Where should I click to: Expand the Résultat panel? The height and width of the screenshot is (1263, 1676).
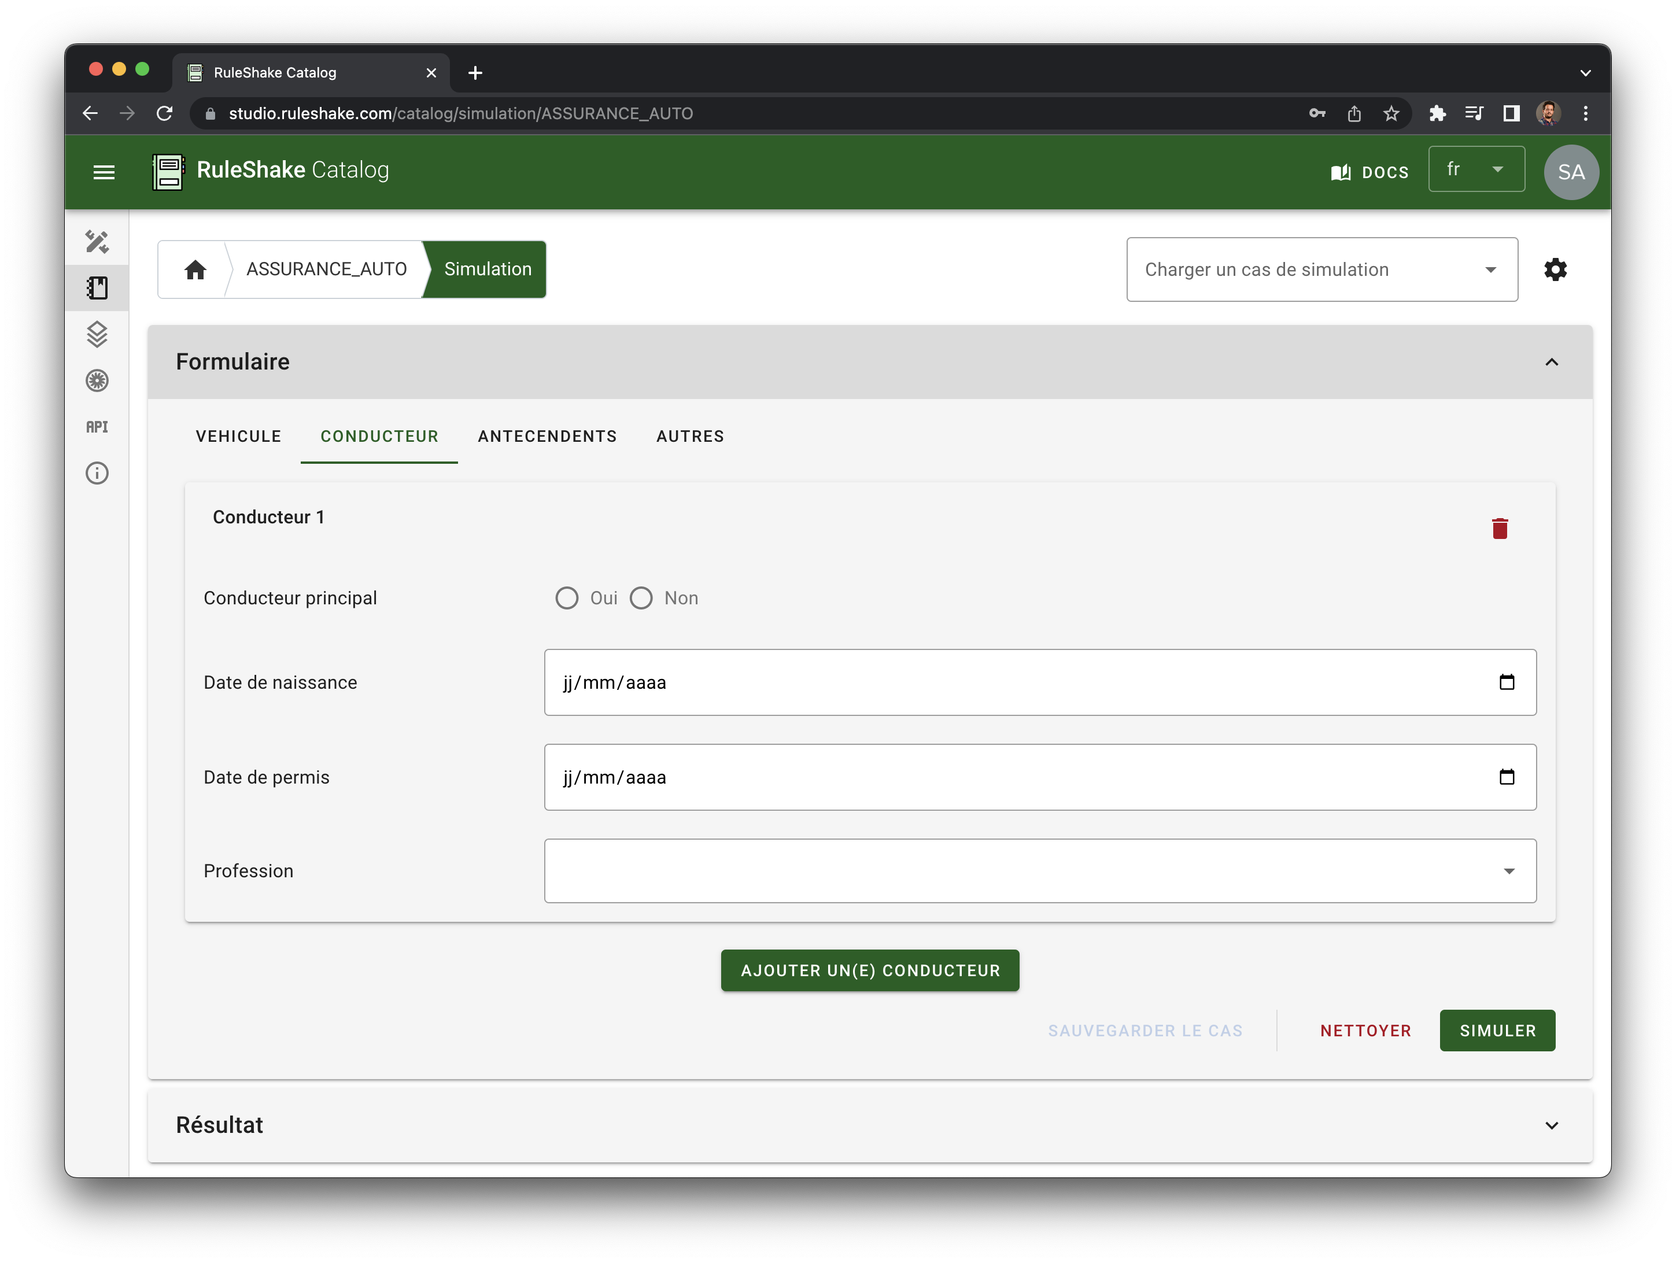[1551, 1125]
